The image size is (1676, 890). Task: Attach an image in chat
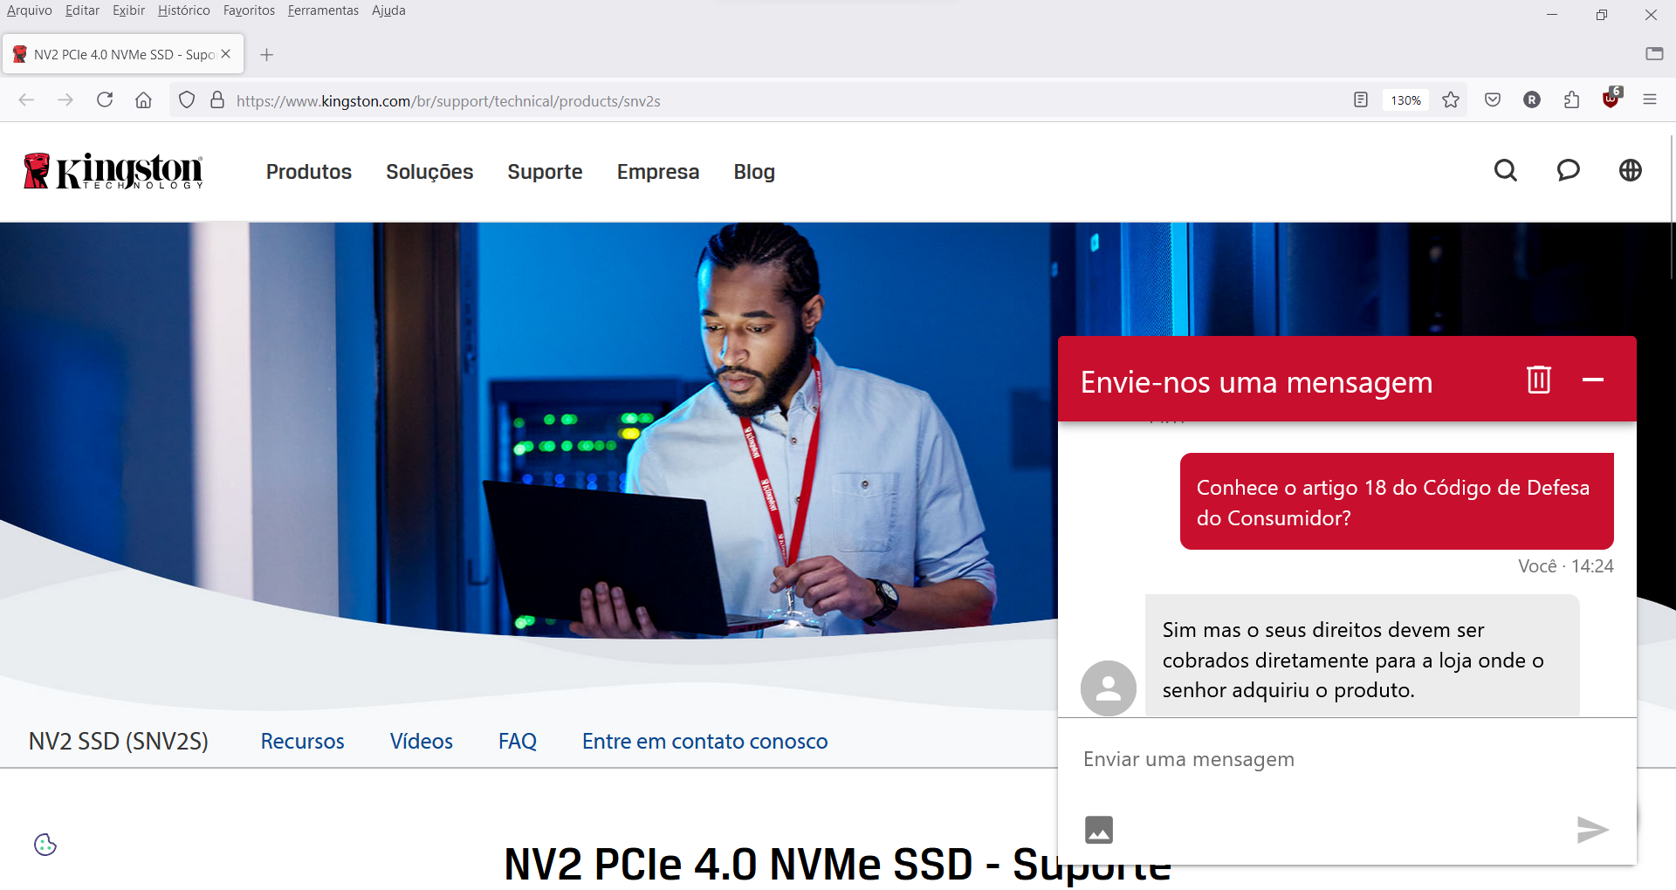click(1099, 829)
